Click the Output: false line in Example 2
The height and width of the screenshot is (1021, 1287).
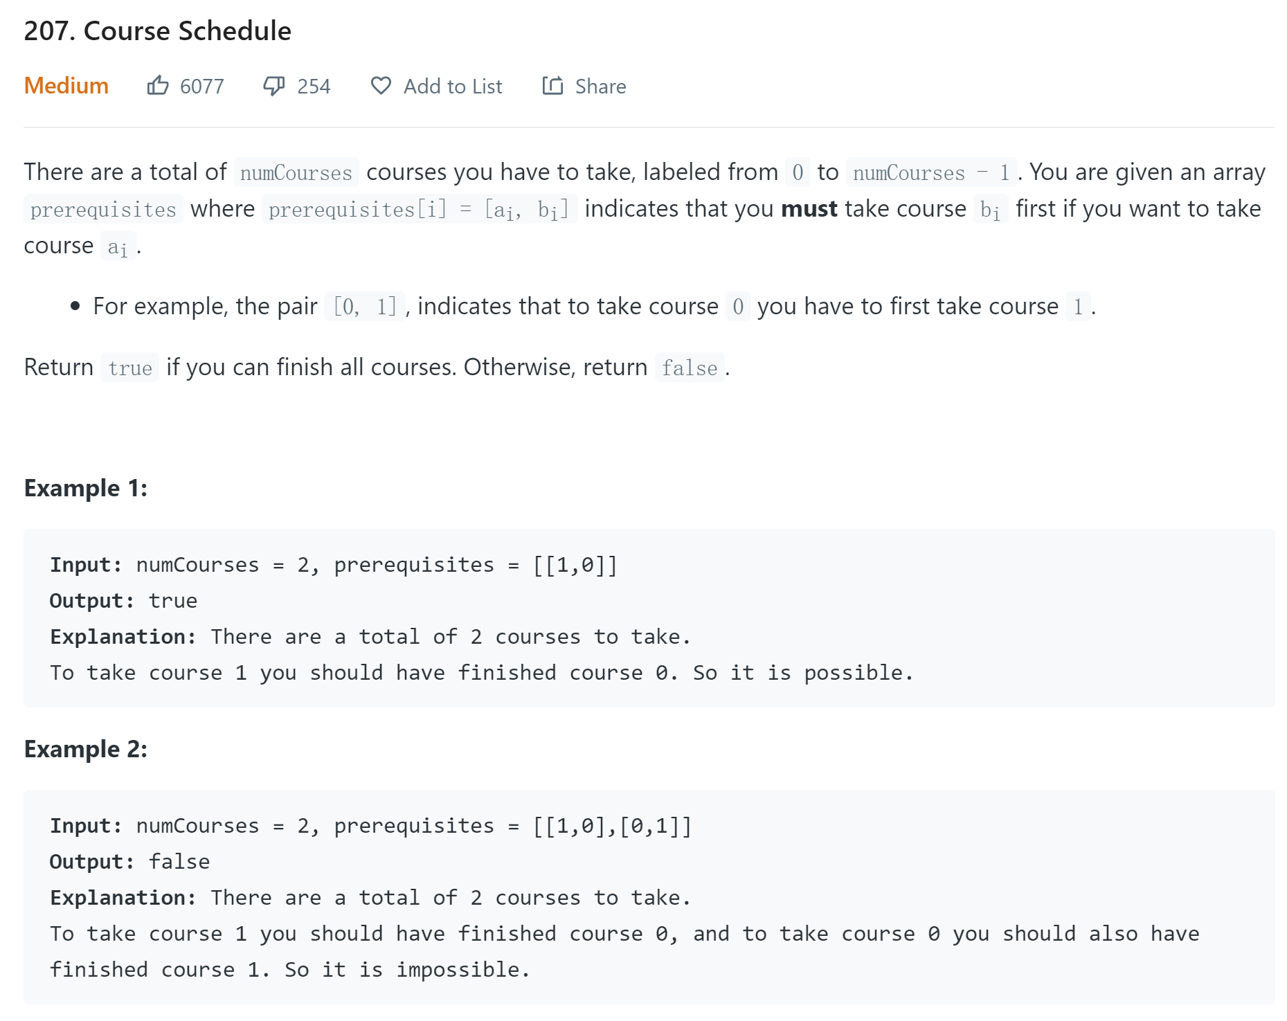coord(129,862)
